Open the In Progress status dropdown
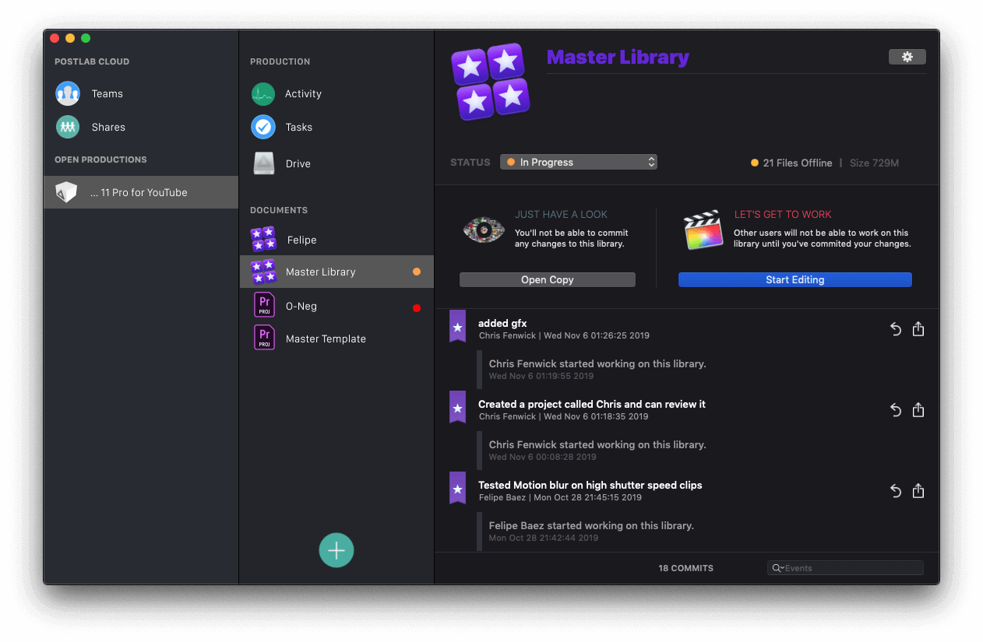The width and height of the screenshot is (983, 642). (x=579, y=162)
